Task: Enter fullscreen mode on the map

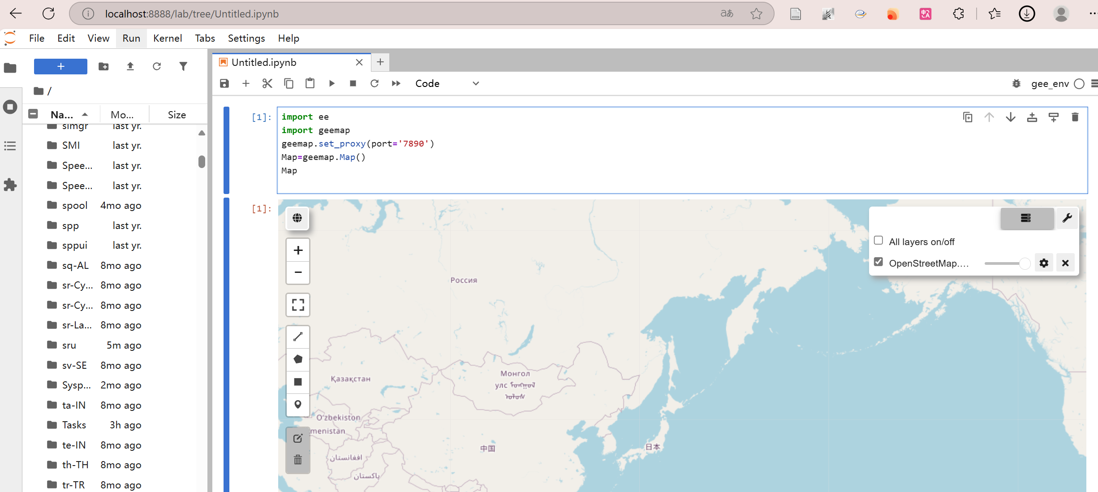Action: (x=297, y=305)
